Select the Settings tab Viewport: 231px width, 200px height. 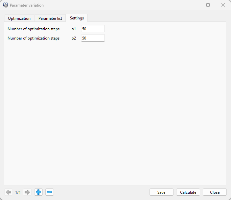[x=77, y=18]
